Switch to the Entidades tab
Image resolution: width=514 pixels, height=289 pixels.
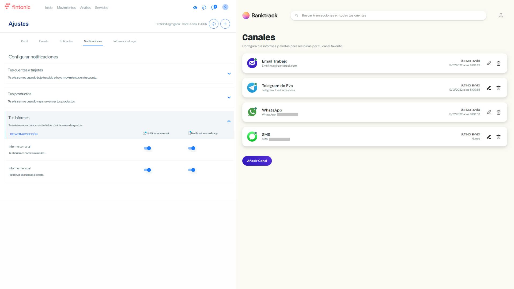(66, 41)
